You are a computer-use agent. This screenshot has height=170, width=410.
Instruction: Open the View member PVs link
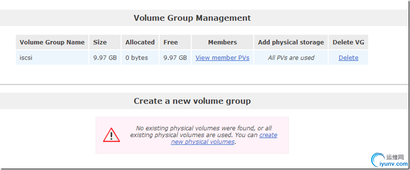[222, 58]
